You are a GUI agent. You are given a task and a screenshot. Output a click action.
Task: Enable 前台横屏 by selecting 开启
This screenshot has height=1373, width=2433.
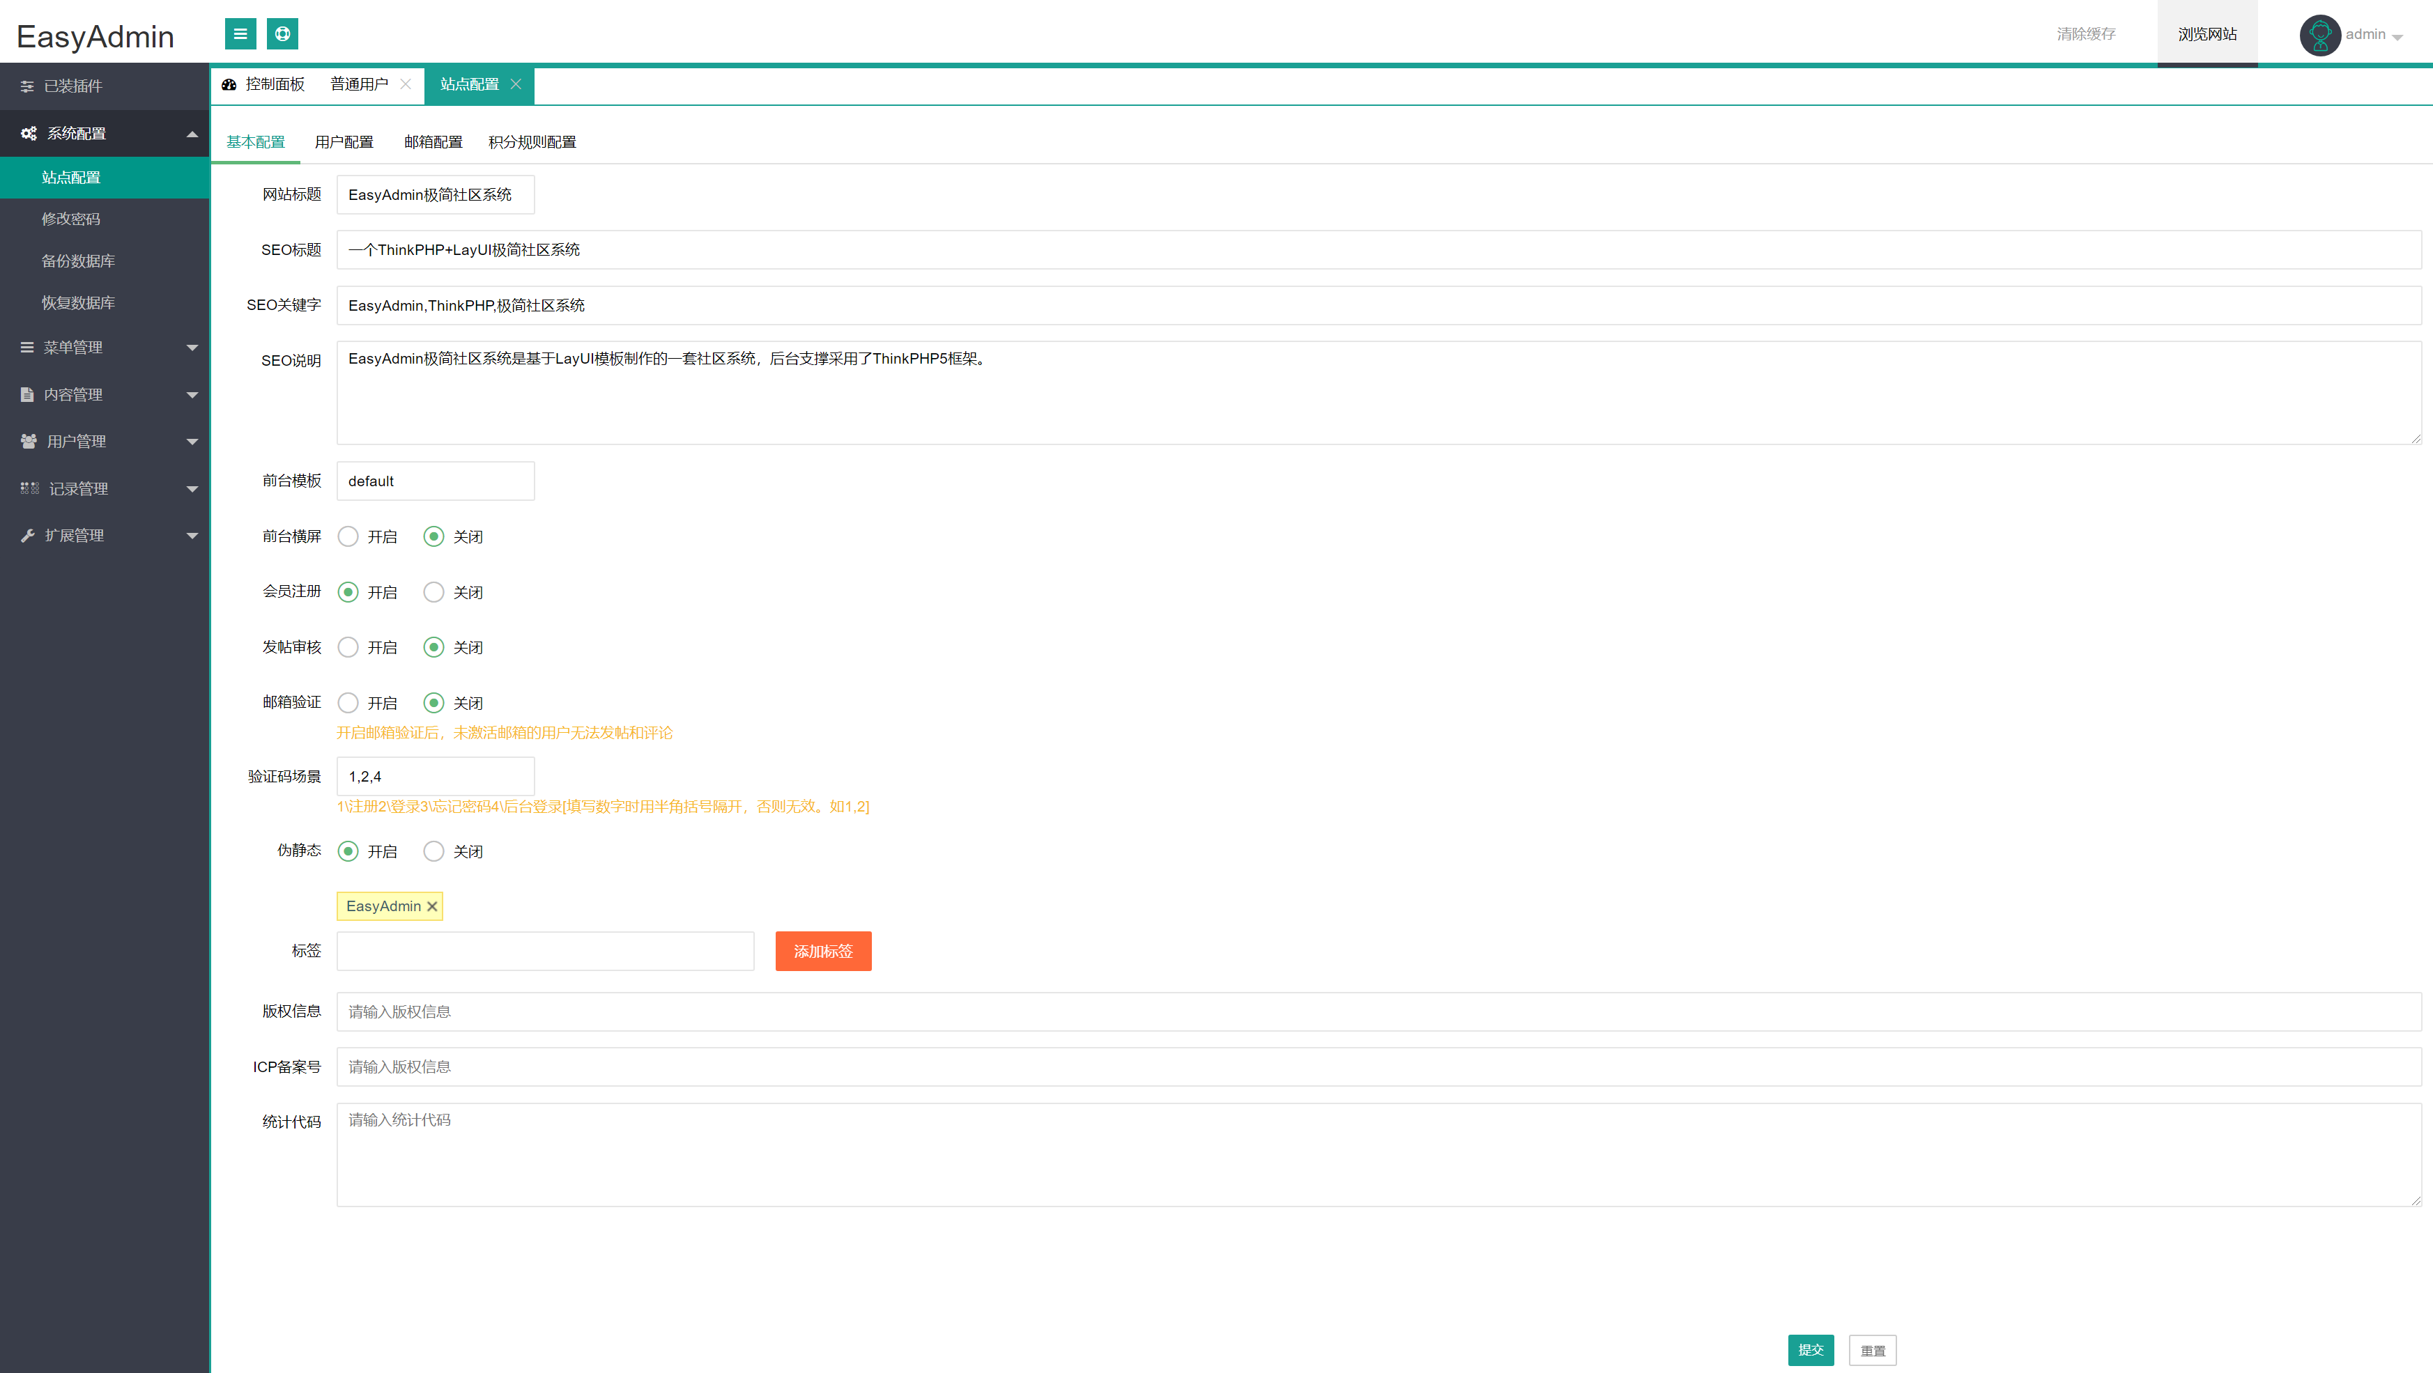click(x=348, y=536)
